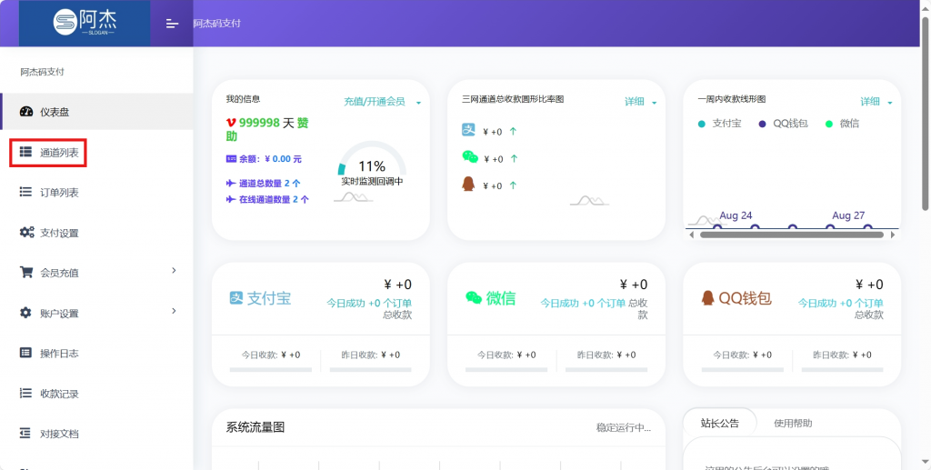This screenshot has height=470, width=931.
Task: Click the QQ penguin icon in ratio chart card
Action: click(x=468, y=184)
